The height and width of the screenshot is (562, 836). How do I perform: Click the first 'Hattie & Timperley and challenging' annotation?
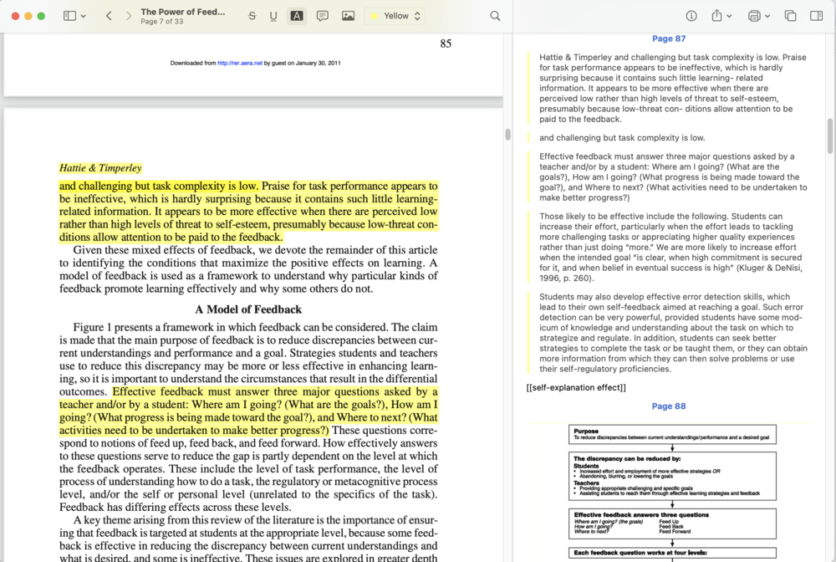coord(673,88)
